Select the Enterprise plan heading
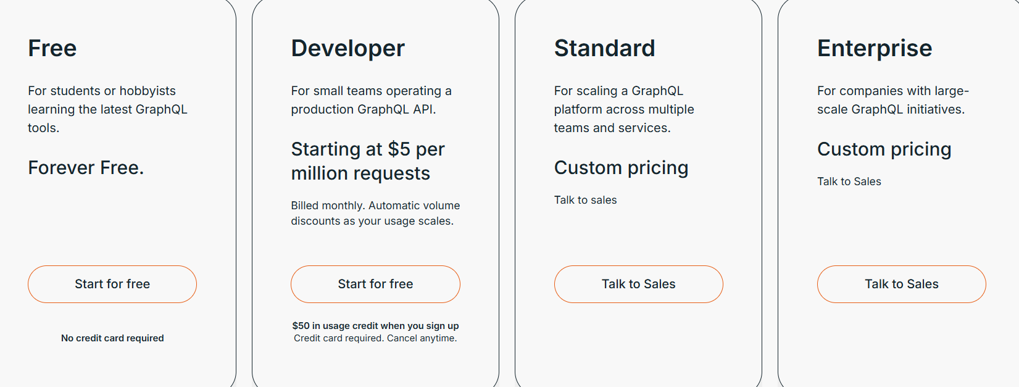 coord(875,48)
